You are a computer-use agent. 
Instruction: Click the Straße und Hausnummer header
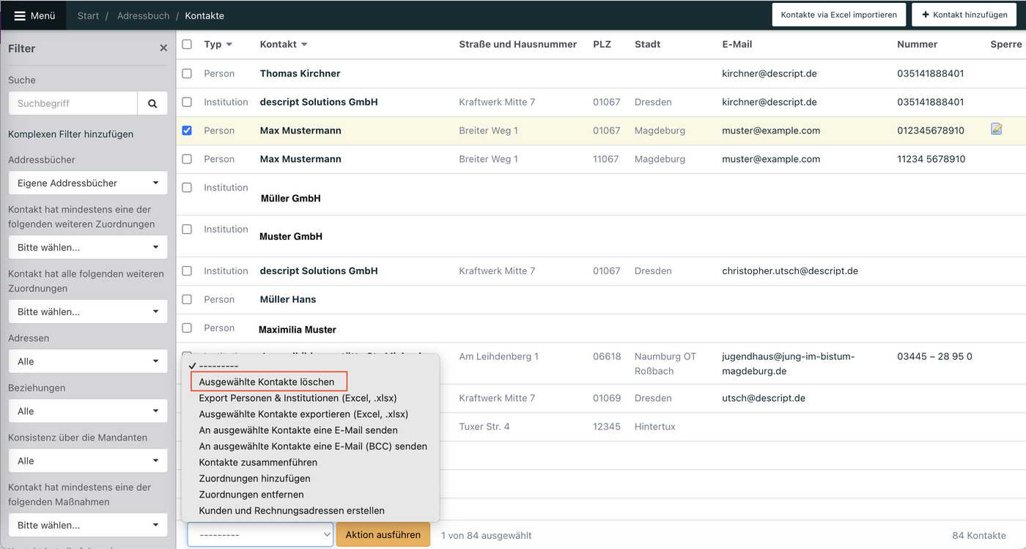[x=518, y=45]
